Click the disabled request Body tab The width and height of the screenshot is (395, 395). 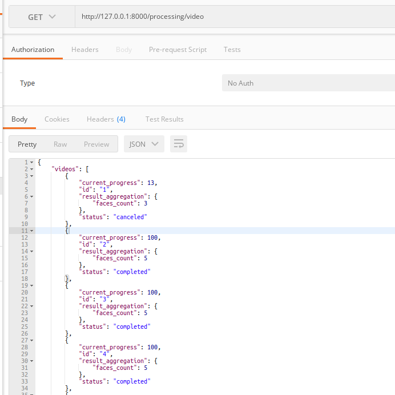tap(124, 50)
